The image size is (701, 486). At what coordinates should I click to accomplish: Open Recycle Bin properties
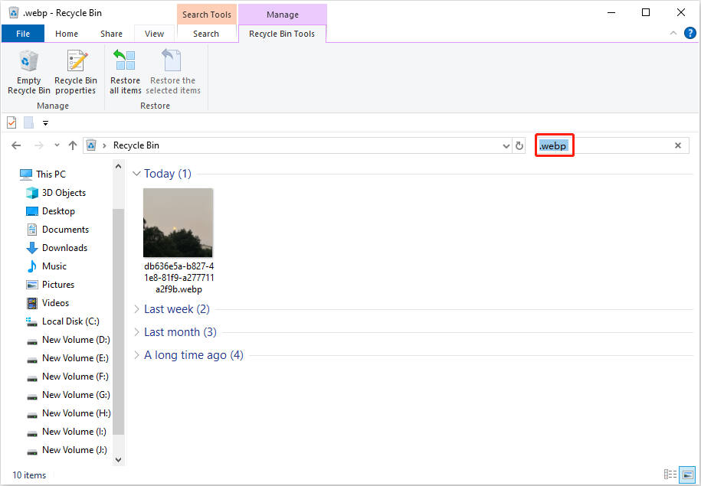76,72
